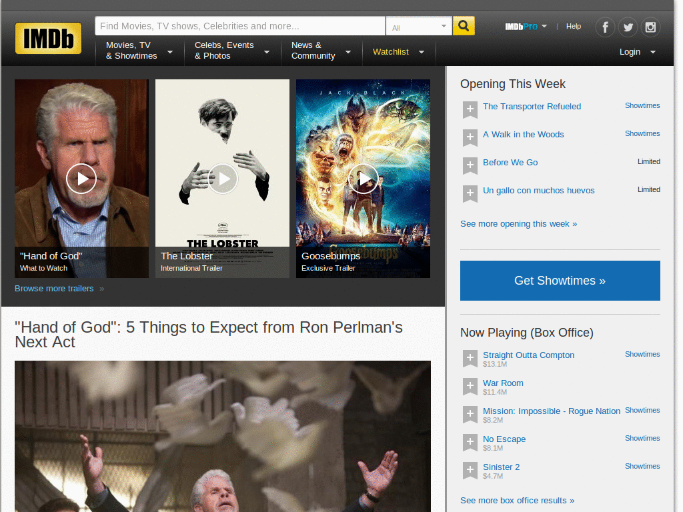Open the search category "All" dropdown
This screenshot has height=512, width=683.
(419, 27)
